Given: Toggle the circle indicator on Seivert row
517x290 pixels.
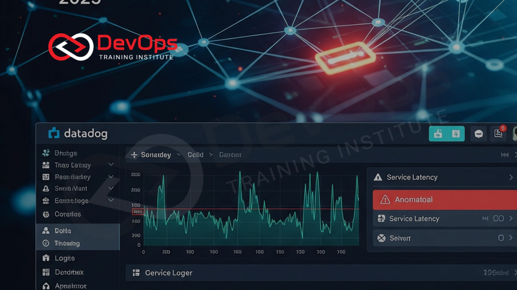Looking at the screenshot, I should pos(501,238).
